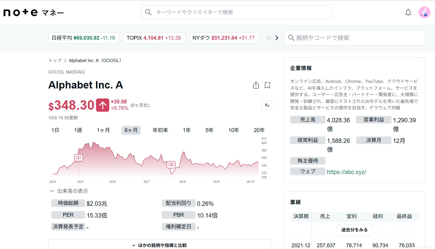Select the 1週 chart range
This screenshot has height=249, width=435.
[x=78, y=130]
